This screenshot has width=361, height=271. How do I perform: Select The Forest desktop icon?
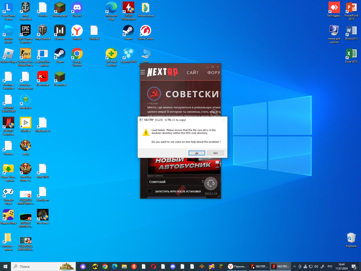click(42, 217)
